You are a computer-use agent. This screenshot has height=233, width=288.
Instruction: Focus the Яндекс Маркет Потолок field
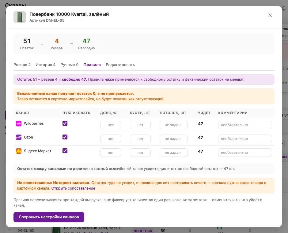pyautogui.click(x=174, y=153)
